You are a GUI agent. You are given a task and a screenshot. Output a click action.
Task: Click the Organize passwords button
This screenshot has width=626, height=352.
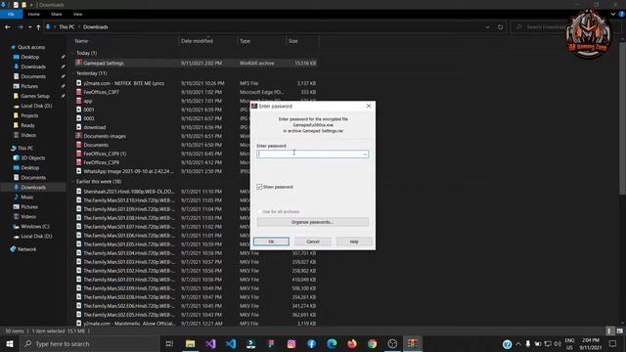[313, 222]
